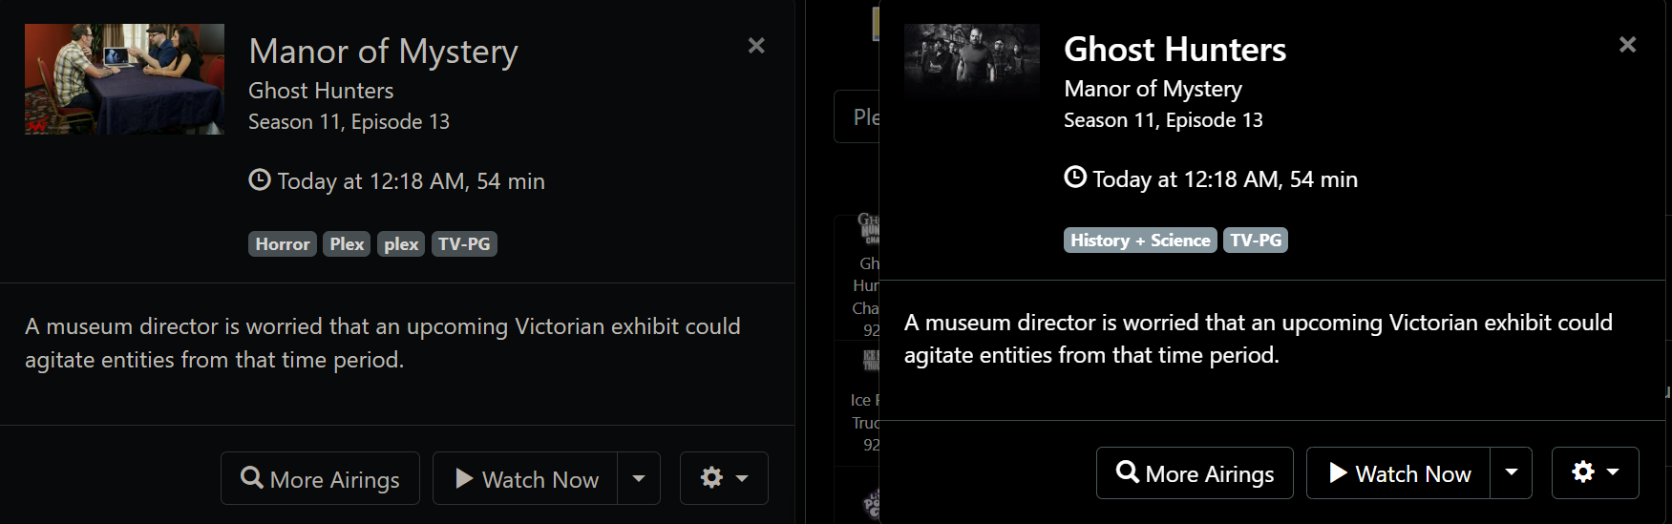Click the lowercase plex tag
The image size is (1672, 524).
tap(401, 244)
